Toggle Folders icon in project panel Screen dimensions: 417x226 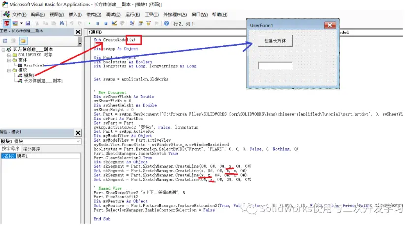[x=23, y=41]
